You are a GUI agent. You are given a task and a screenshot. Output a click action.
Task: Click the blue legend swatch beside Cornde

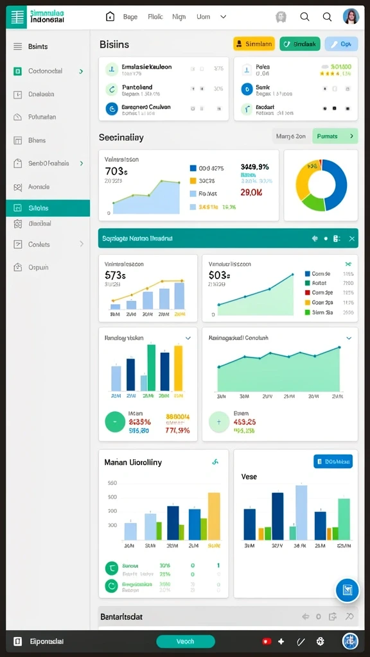308,273
